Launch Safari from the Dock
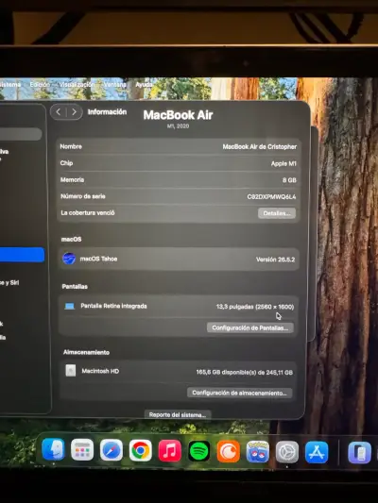Viewport: 378px width, 503px height. [112, 450]
